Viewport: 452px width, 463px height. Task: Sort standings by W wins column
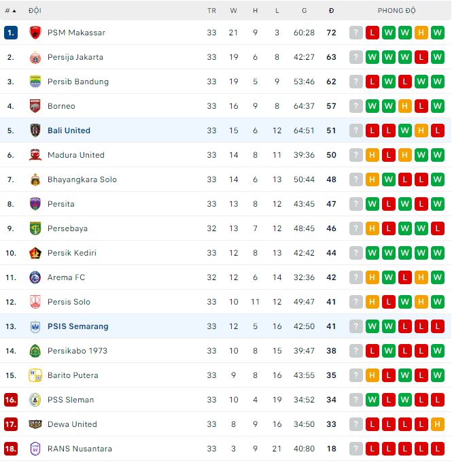click(234, 11)
